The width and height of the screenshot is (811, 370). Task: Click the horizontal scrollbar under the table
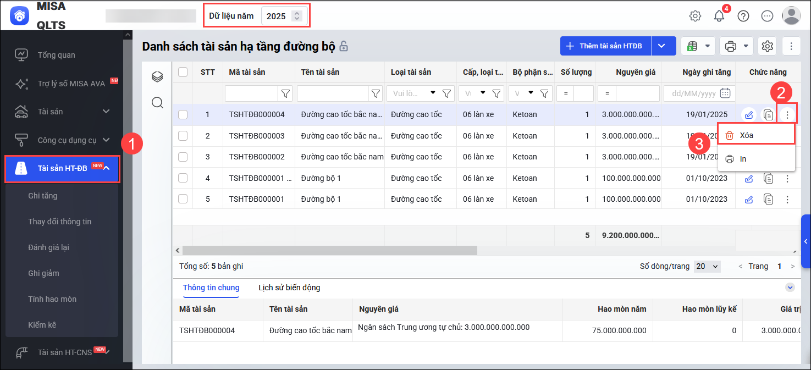pyautogui.click(x=330, y=250)
